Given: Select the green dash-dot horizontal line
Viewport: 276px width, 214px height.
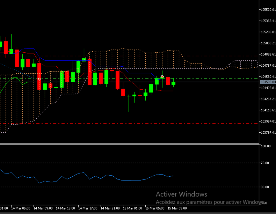Looking at the screenshot, I should [x=129, y=79].
